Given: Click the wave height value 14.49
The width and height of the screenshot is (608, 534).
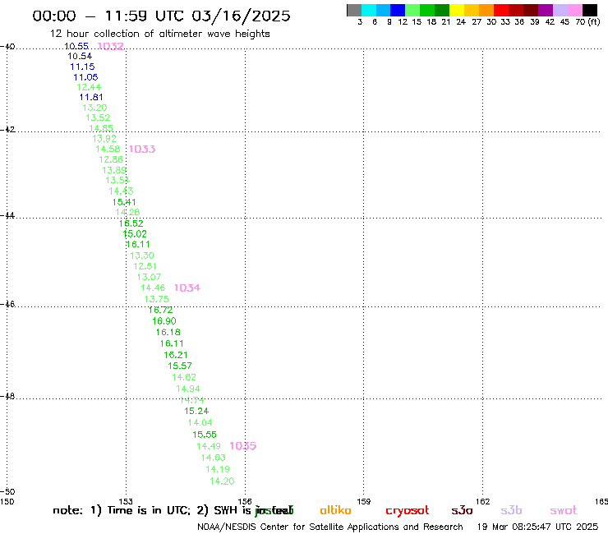Looking at the screenshot, I should click(x=209, y=446).
